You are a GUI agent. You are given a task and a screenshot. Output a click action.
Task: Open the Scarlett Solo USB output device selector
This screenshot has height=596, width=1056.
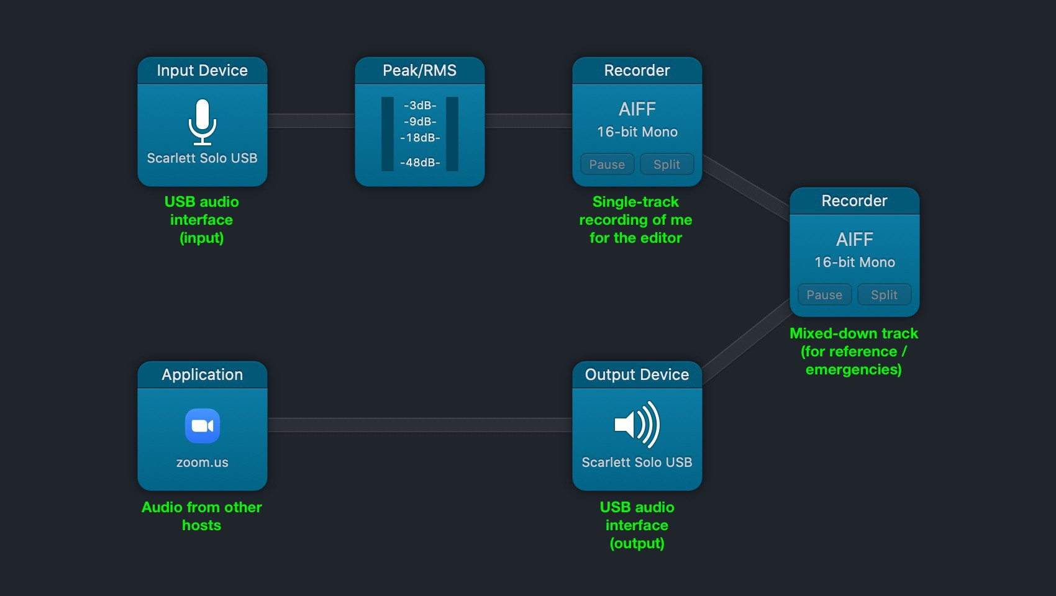point(637,462)
